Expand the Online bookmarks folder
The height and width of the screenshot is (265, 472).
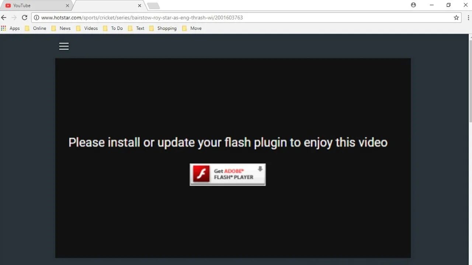coord(35,28)
